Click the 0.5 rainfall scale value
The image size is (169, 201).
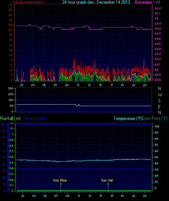click(11, 163)
